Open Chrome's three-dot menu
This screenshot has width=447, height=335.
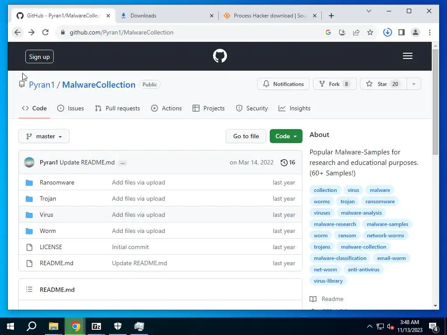coord(430,32)
